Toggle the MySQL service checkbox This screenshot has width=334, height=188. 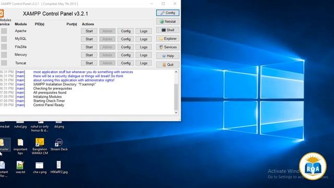(4, 39)
